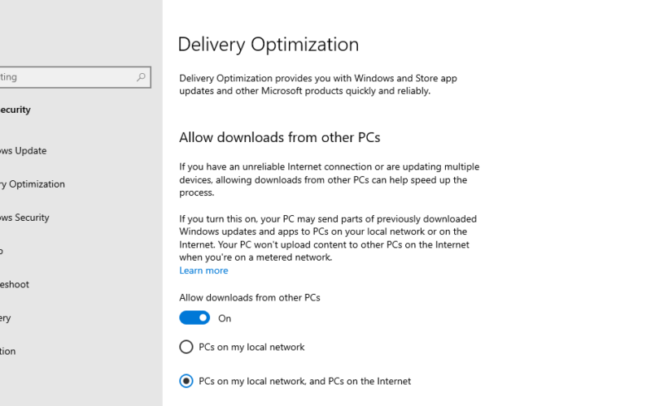Click the Update & Security sidebar header
Viewport: 651px width, 406px height.
[x=15, y=110]
